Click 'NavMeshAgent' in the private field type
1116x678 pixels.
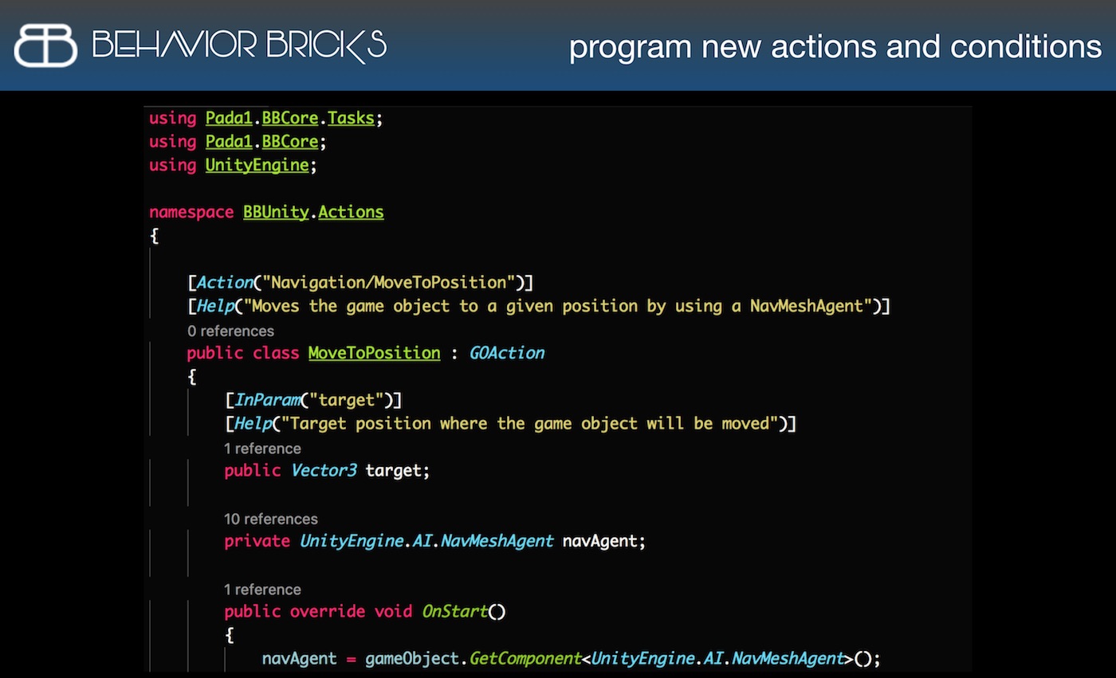pos(497,541)
